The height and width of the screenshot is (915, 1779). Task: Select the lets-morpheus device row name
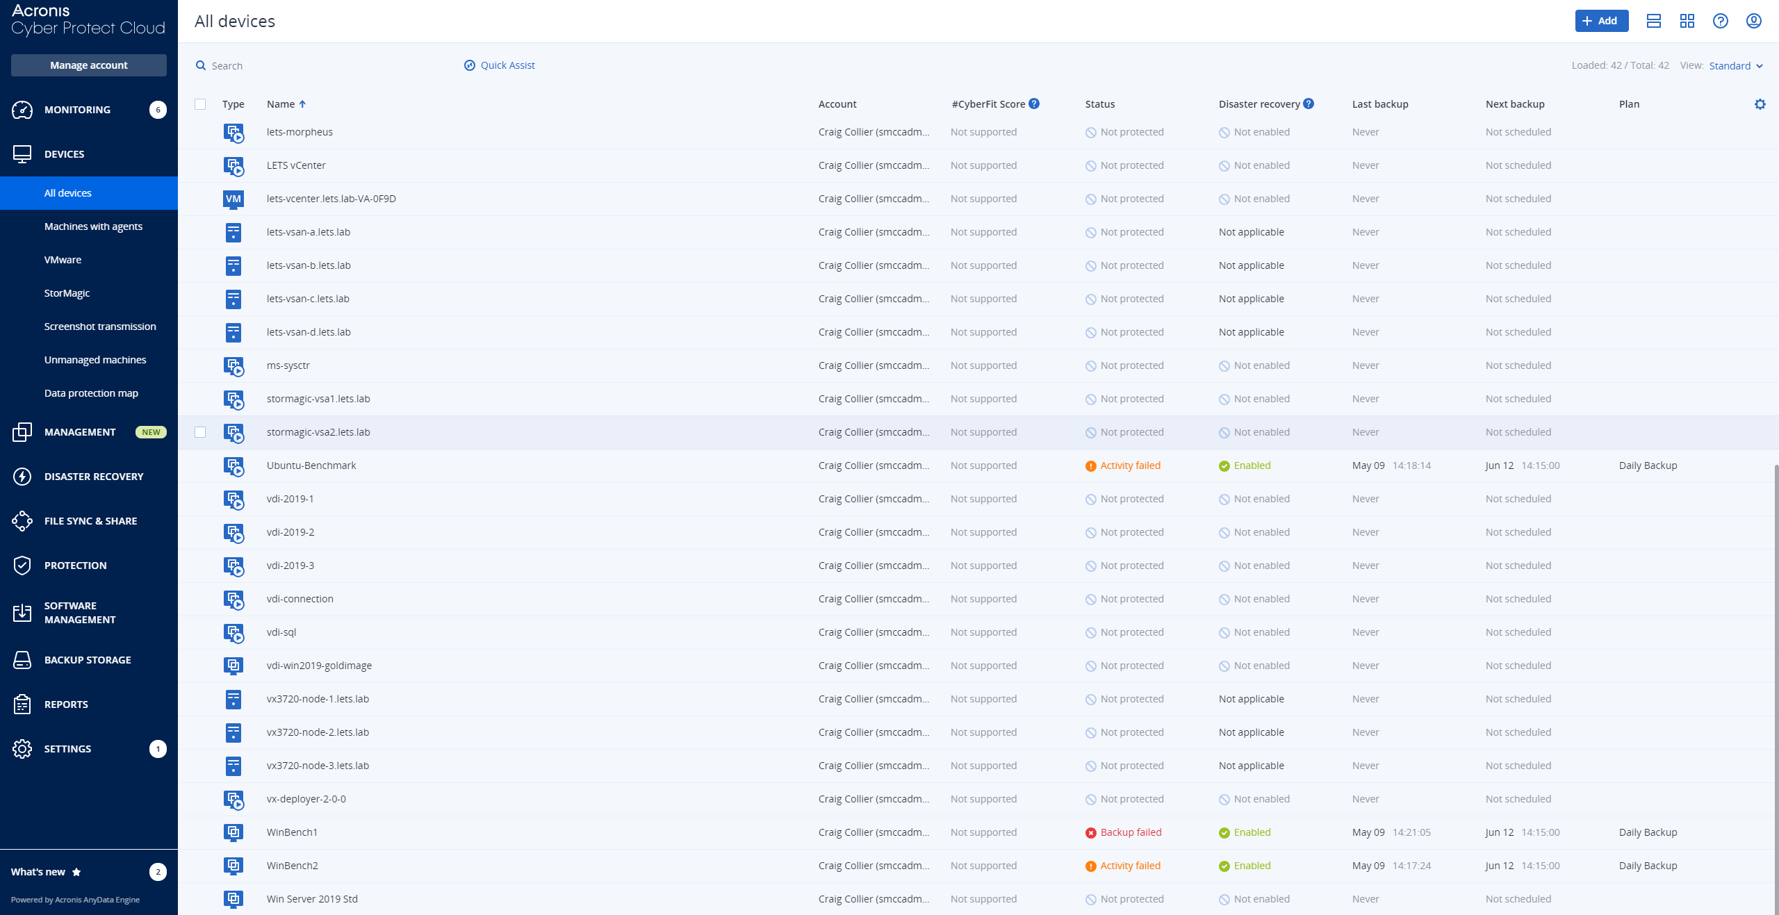point(300,132)
